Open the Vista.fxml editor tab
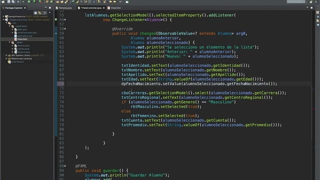This screenshot has height=180, width=320. tap(114, 8)
